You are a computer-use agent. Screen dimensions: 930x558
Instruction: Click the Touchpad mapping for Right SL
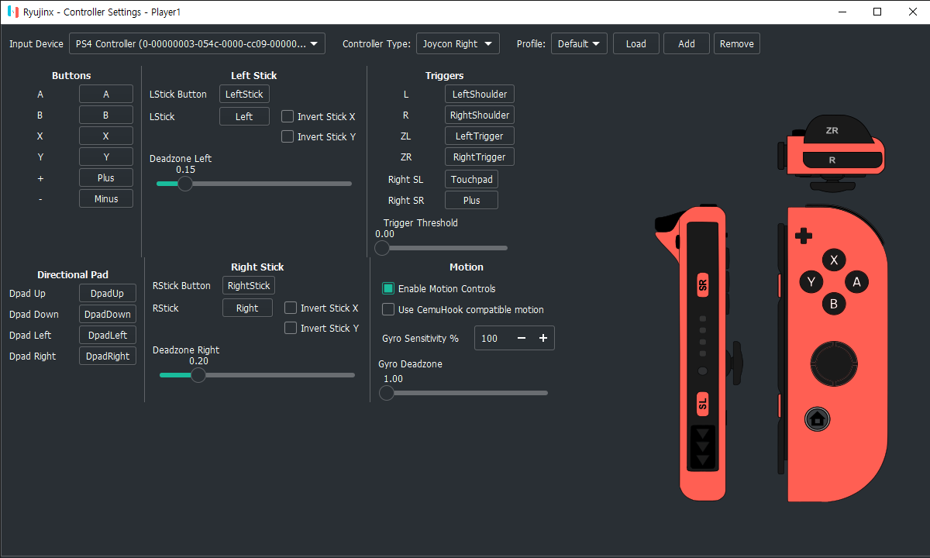[x=471, y=179]
